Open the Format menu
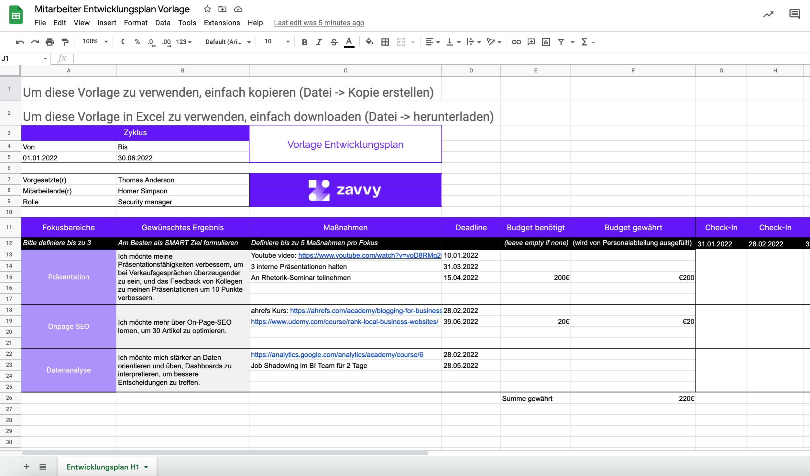Image resolution: width=810 pixels, height=476 pixels. 136,23
